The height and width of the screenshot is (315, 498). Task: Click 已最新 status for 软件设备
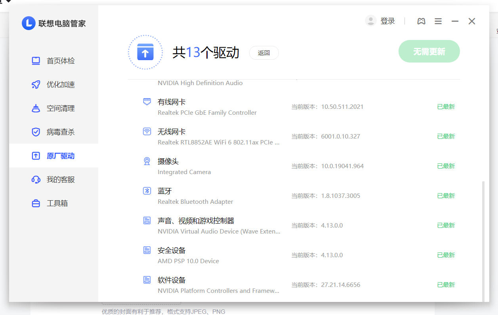tap(446, 285)
